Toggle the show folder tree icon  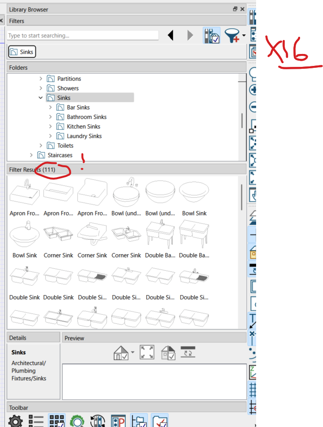coord(139,420)
